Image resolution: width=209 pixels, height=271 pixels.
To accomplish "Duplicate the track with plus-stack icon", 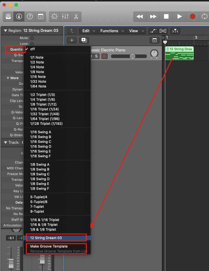I will click(84, 40).
